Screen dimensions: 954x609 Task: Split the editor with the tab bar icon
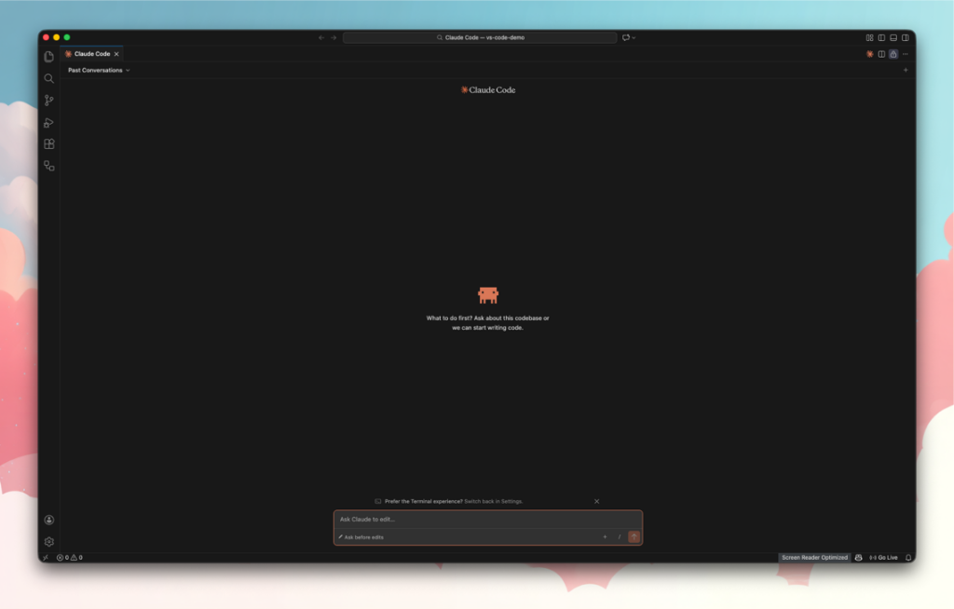pos(881,54)
